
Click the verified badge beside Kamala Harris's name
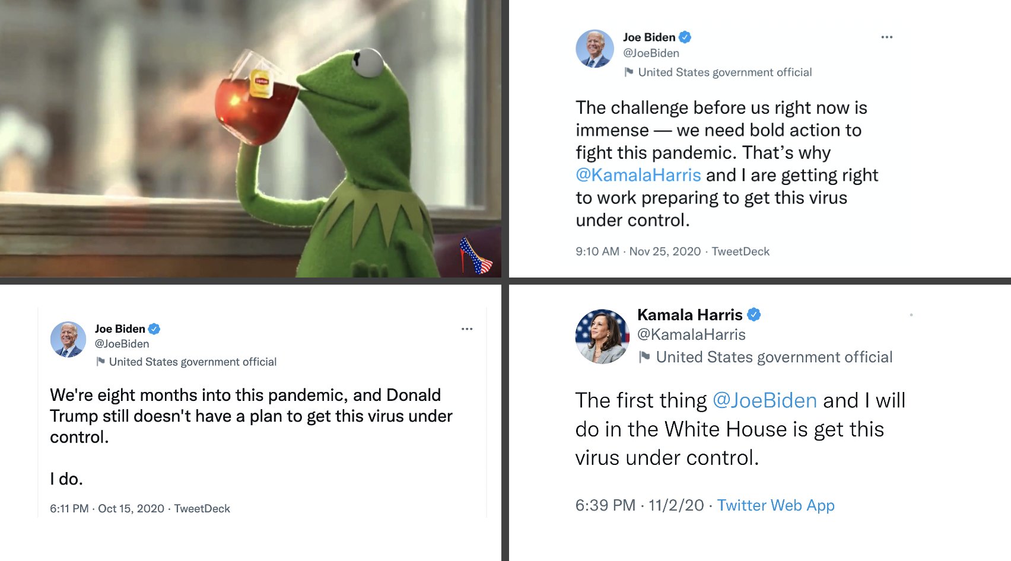(x=754, y=314)
